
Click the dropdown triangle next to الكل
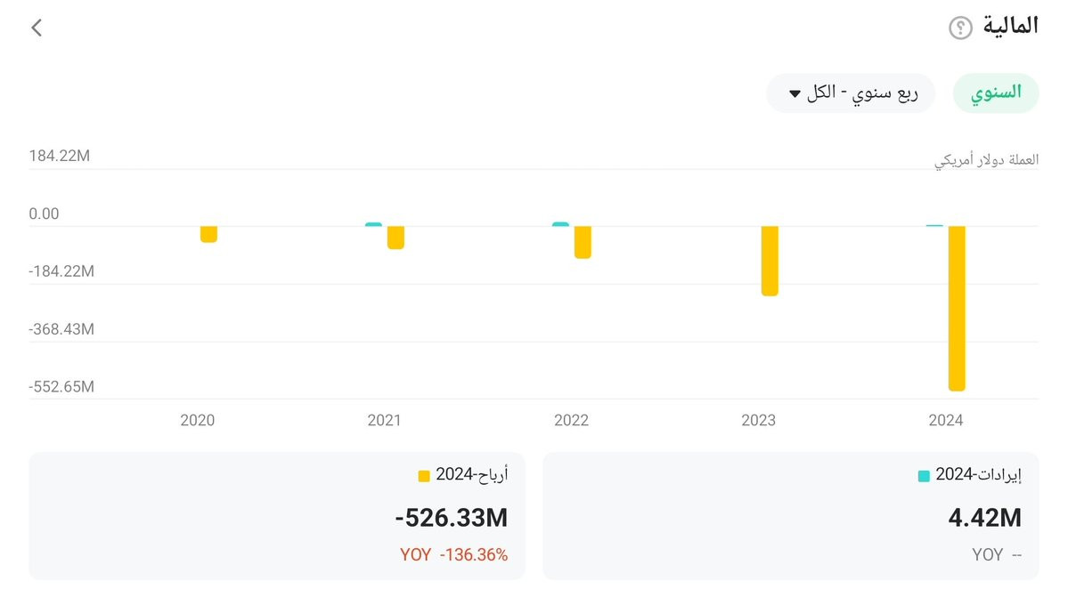pyautogui.click(x=795, y=93)
